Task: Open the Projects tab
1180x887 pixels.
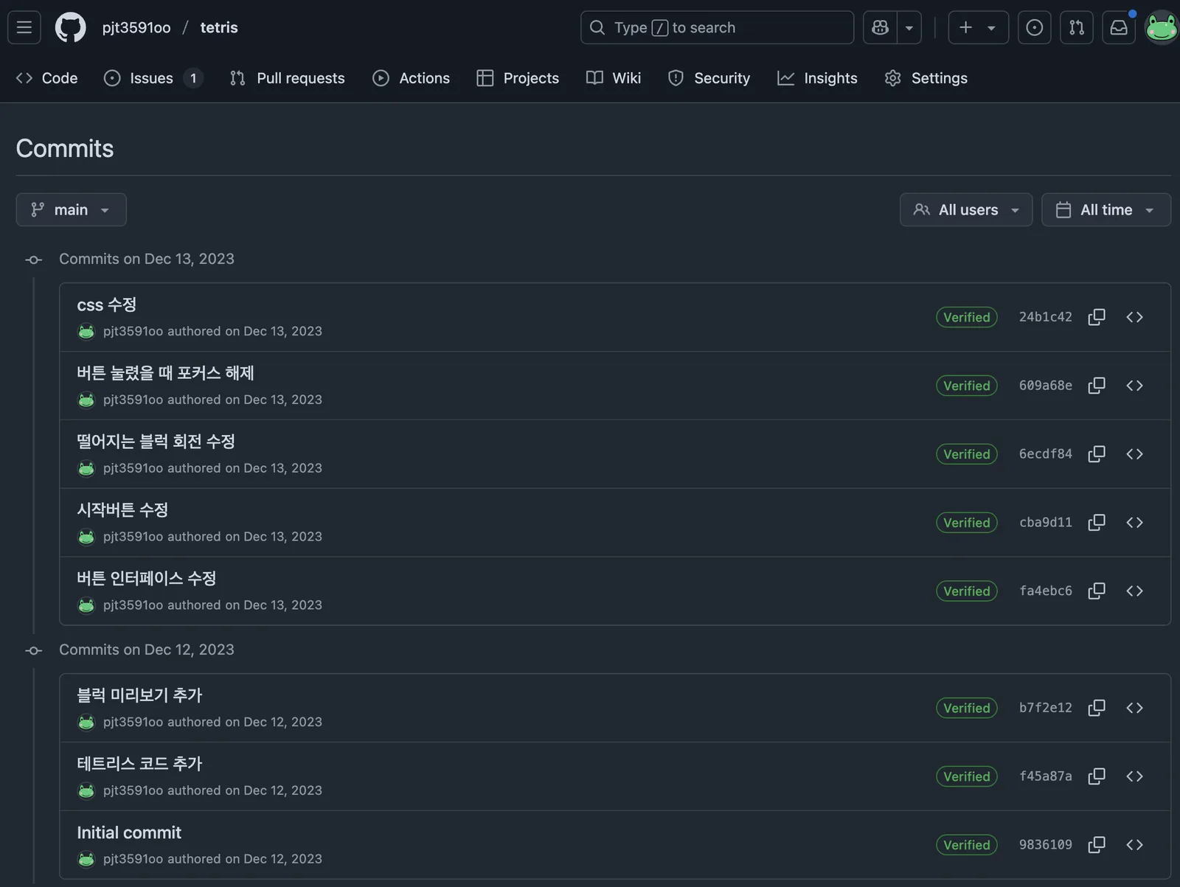Action: 518,78
